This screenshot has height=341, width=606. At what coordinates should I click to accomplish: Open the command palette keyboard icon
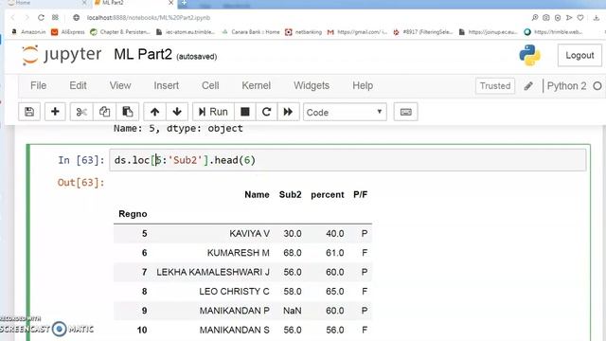(405, 112)
